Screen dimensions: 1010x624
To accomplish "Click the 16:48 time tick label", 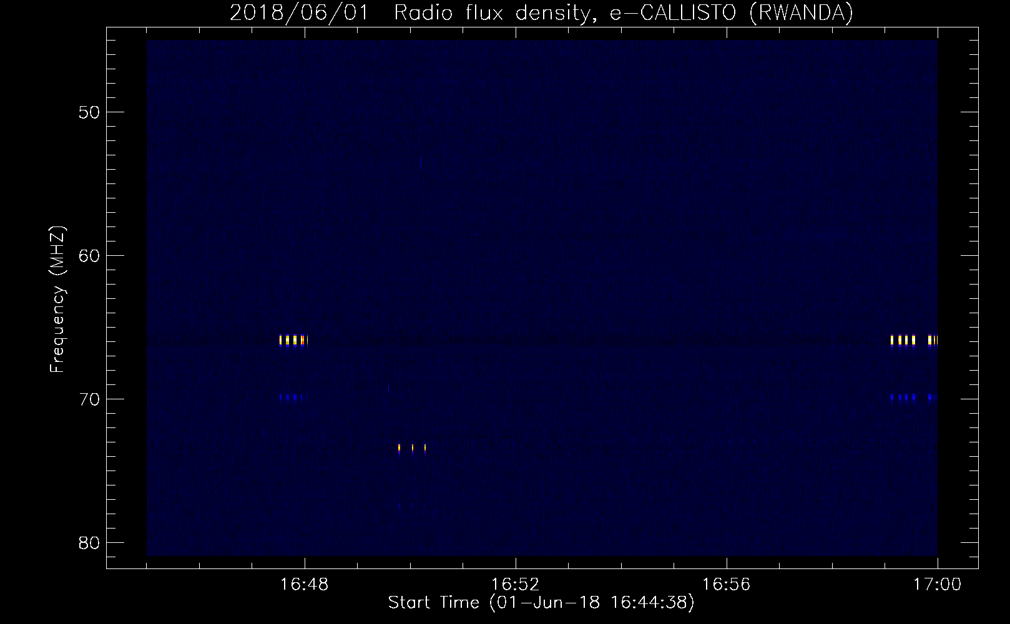I will (x=305, y=585).
